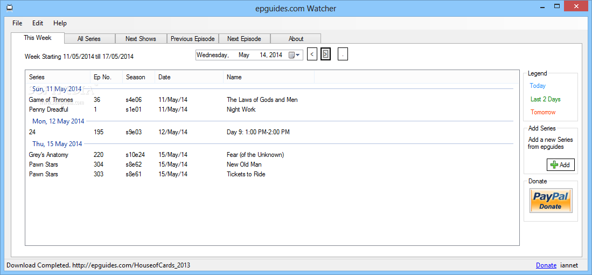Click episode name Night Work
Screen dimensions: 592x275
click(241, 109)
